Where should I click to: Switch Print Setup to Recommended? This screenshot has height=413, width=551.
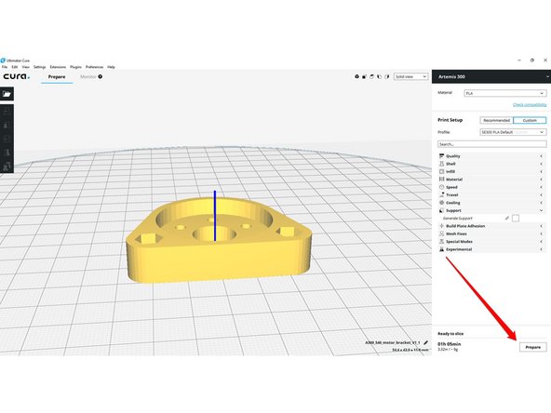click(x=496, y=120)
